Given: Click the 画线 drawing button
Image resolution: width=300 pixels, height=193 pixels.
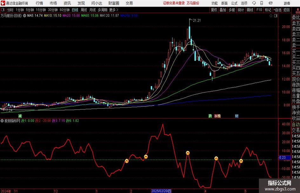Looking at the screenshot, I should 250,10.
